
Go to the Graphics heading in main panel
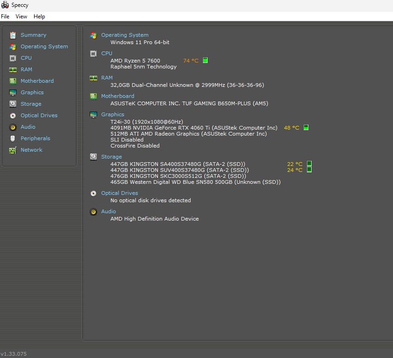(113, 114)
